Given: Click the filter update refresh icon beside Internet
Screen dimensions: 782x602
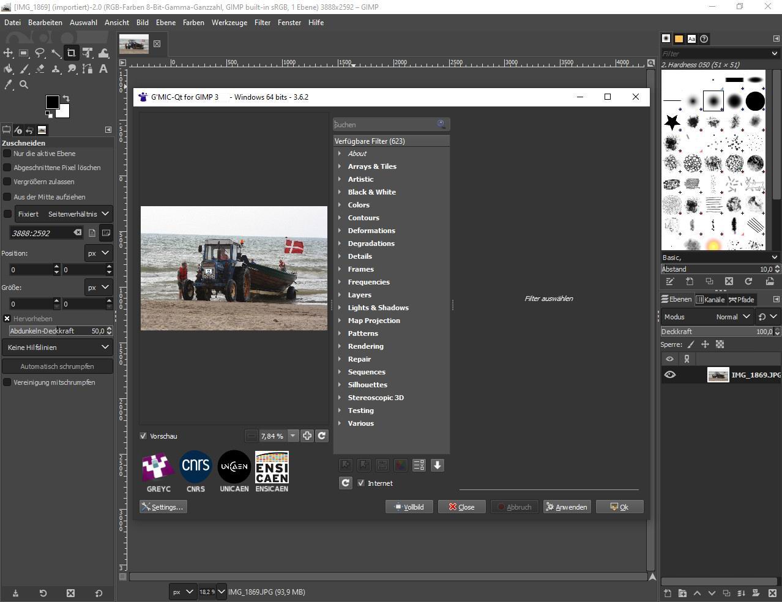Looking at the screenshot, I should [x=346, y=483].
